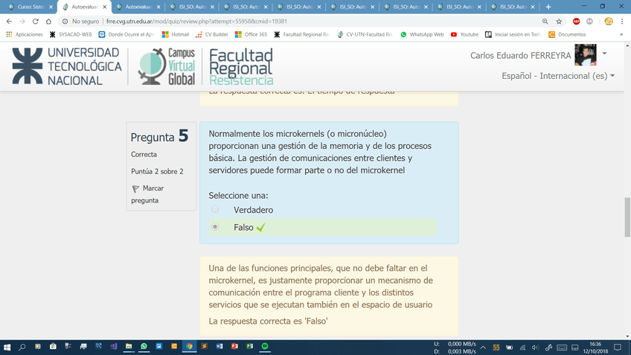Screen dimensions: 631x355
Task: Select the Verdadero radio option
Action: (215, 210)
